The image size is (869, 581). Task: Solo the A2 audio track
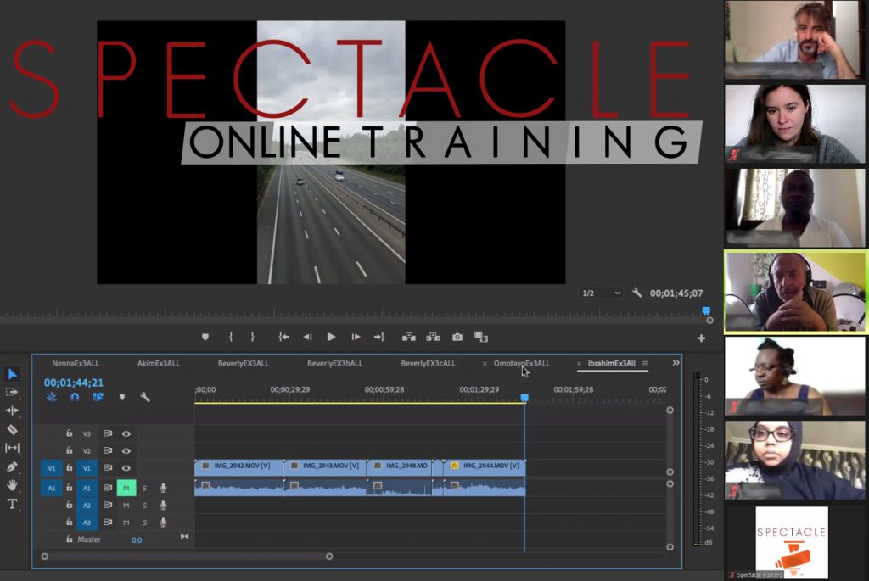tap(144, 506)
